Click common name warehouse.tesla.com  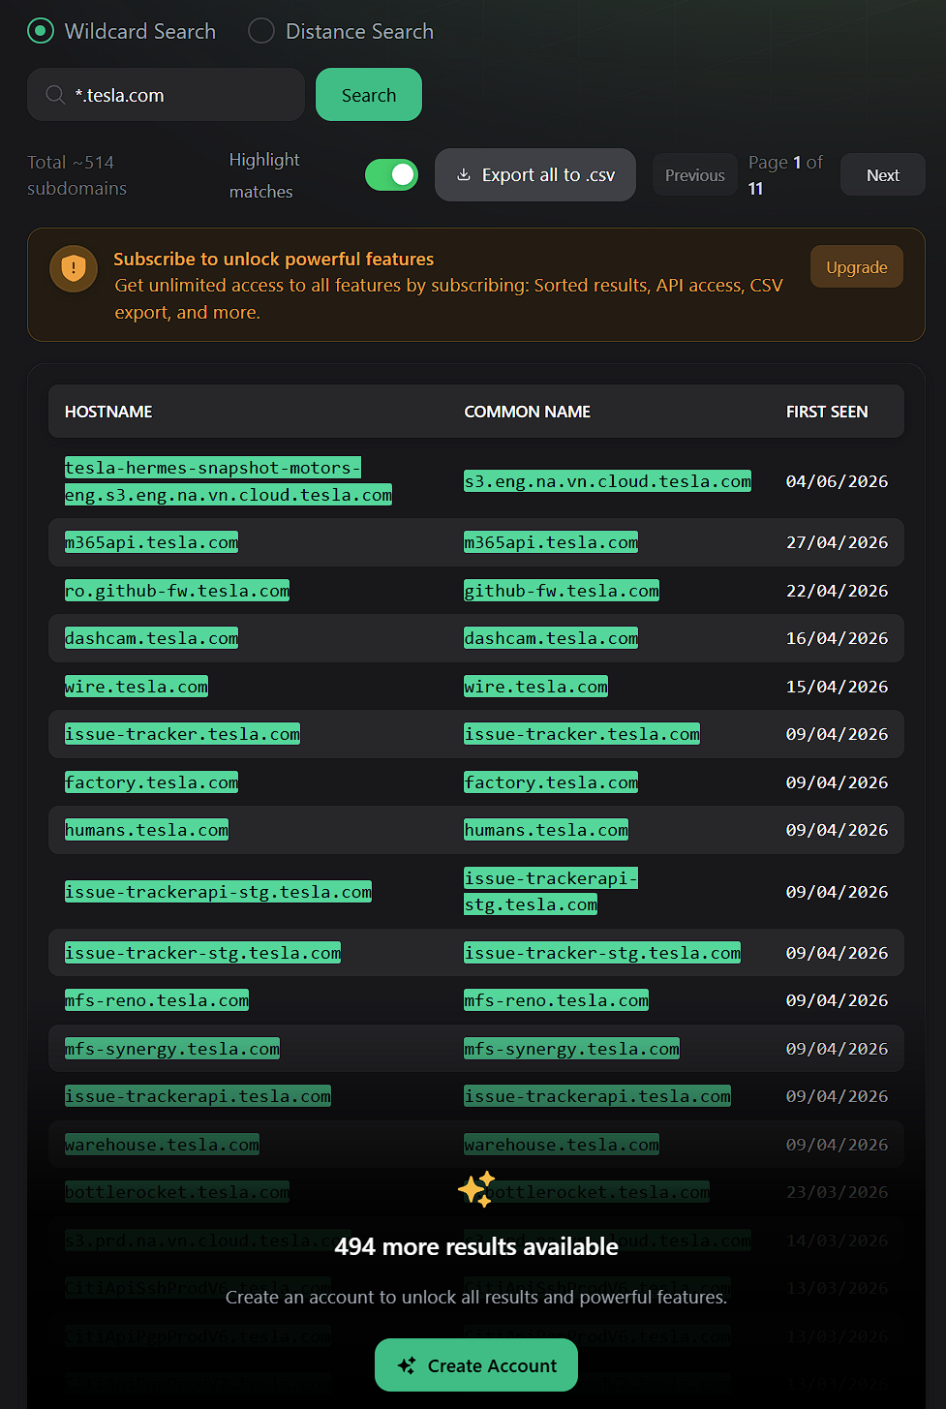562,1145
